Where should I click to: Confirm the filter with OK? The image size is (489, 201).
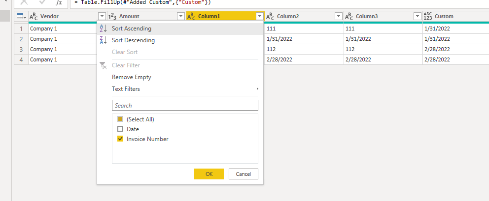[x=209, y=174]
